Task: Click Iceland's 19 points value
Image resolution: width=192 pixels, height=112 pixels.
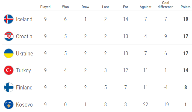Action: [186, 19]
